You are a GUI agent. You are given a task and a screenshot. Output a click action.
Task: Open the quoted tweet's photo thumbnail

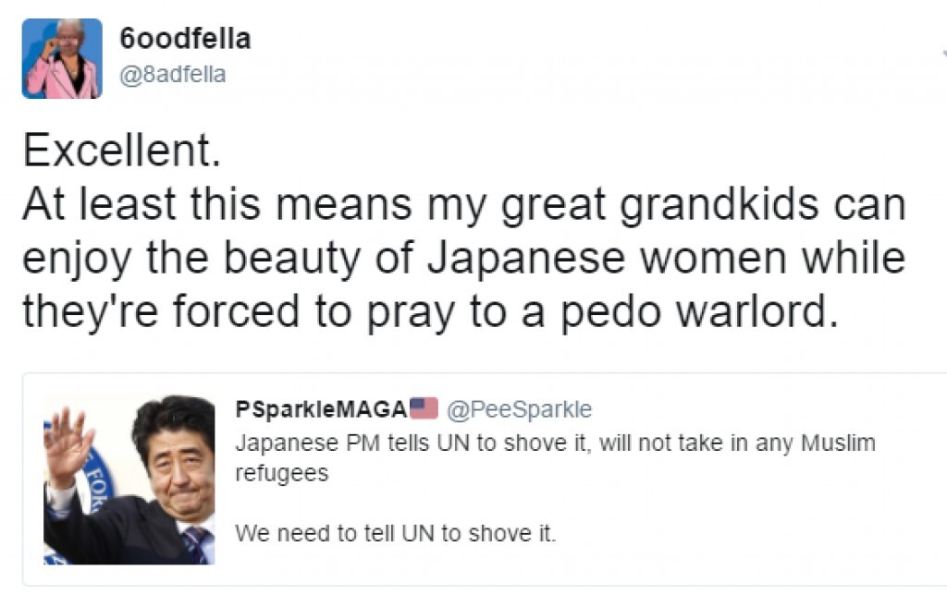(x=129, y=479)
